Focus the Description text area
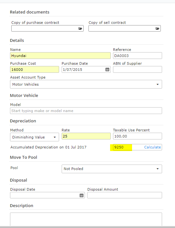The image size is (175, 228). [x=86, y=219]
